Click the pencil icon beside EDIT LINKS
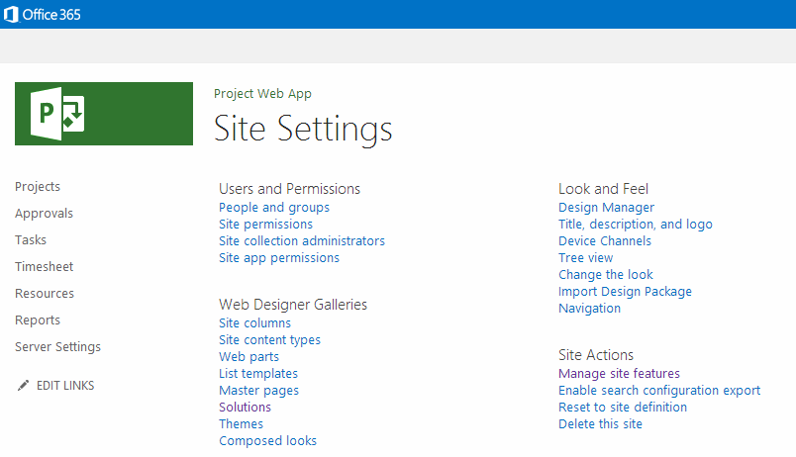796x457 pixels. 23,386
